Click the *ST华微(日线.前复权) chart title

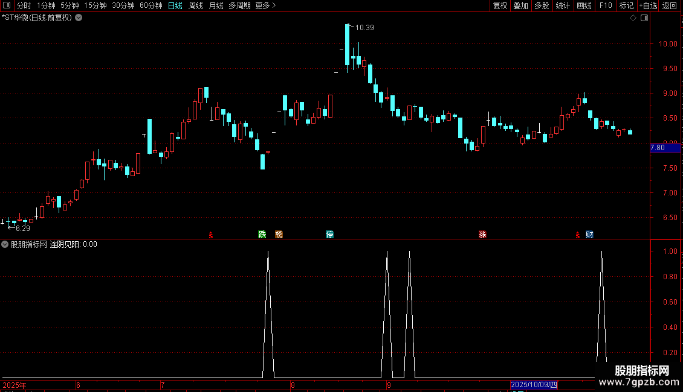[37, 18]
